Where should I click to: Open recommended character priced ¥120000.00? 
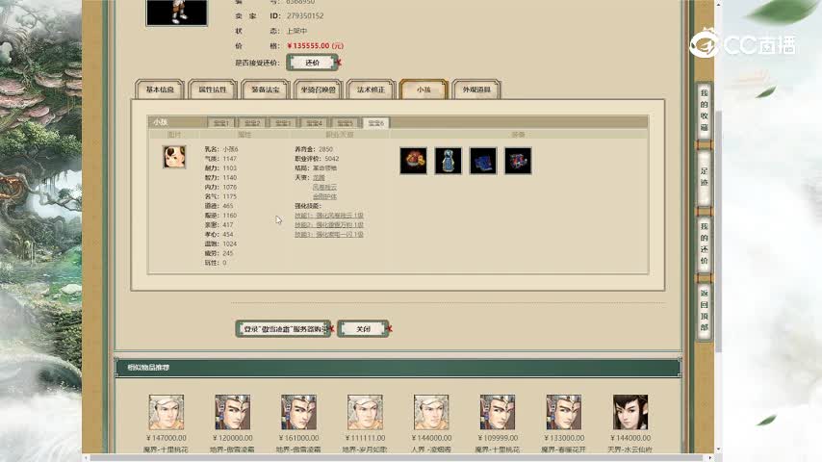pyautogui.click(x=232, y=413)
